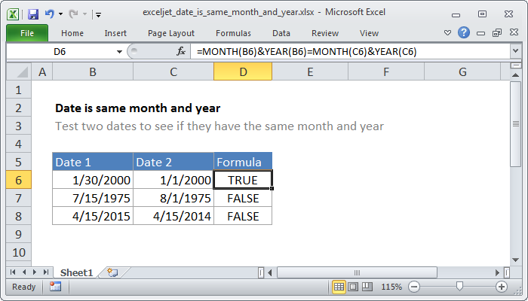
Task: Select column C header
Action: pos(173,71)
